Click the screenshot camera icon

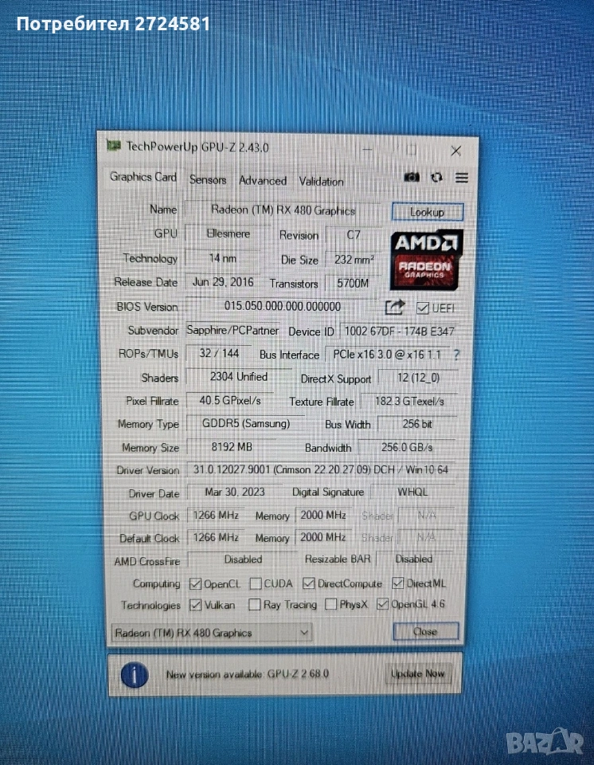coord(412,178)
